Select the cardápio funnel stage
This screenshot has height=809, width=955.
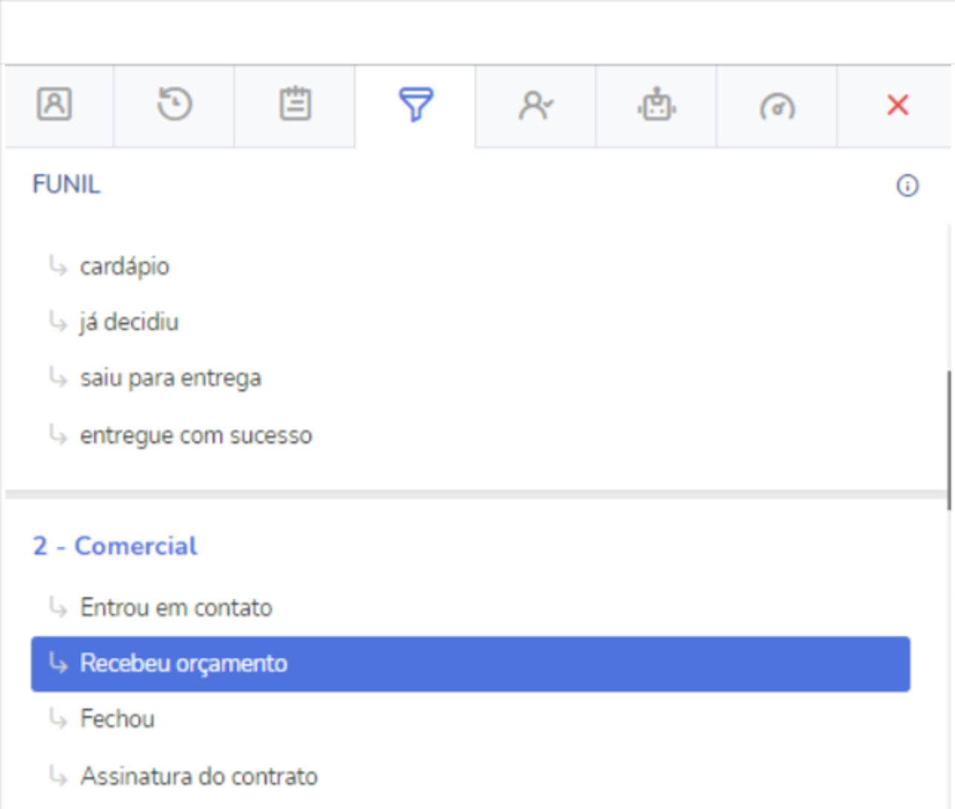(124, 266)
